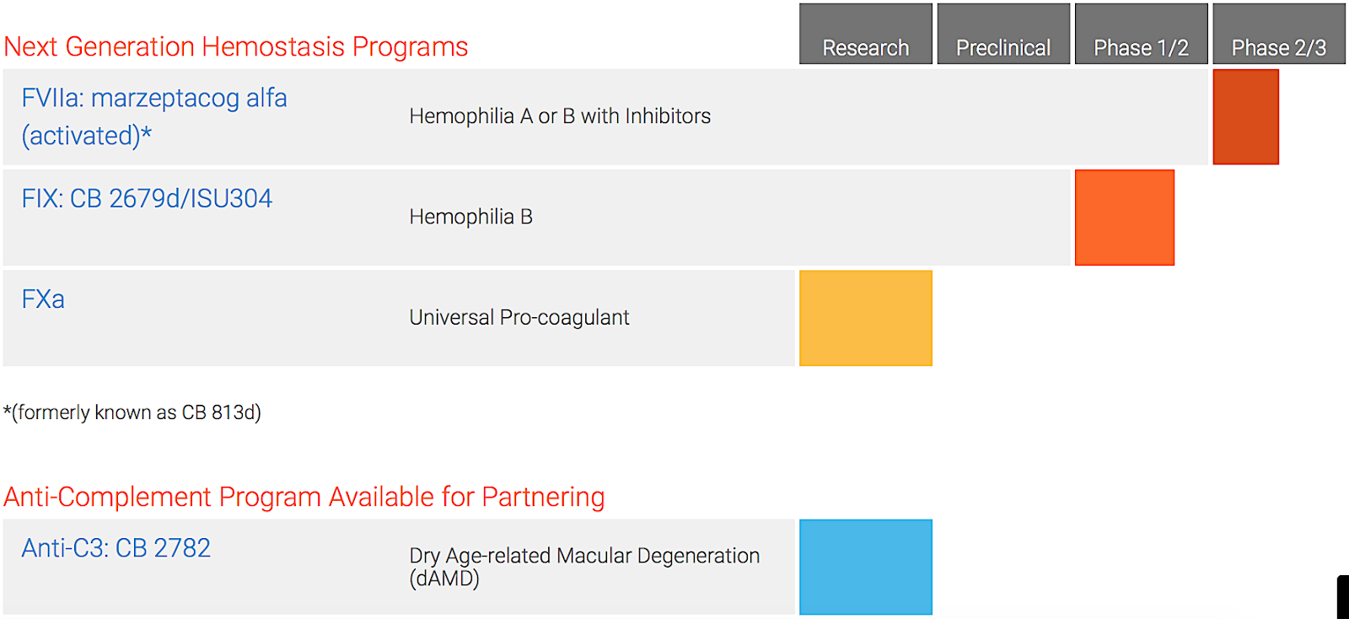Click the Universal Pro-coagulant indication text
This screenshot has height=619, width=1349.
(519, 318)
